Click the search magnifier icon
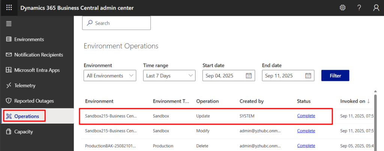The height and width of the screenshot is (151, 384). 90,23
